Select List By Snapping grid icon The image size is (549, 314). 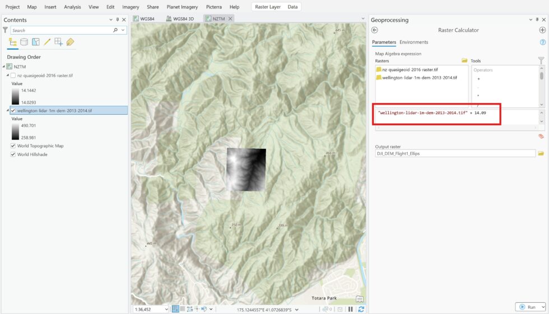coord(58,43)
